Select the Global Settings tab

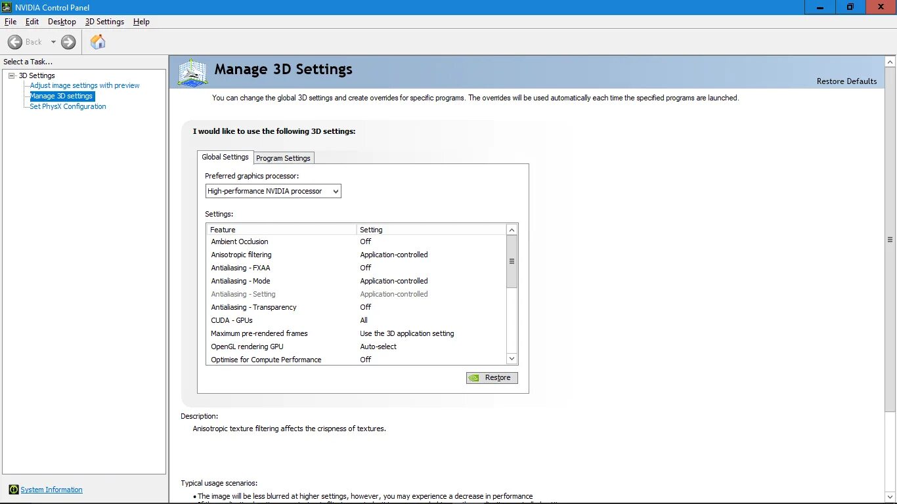pos(225,157)
